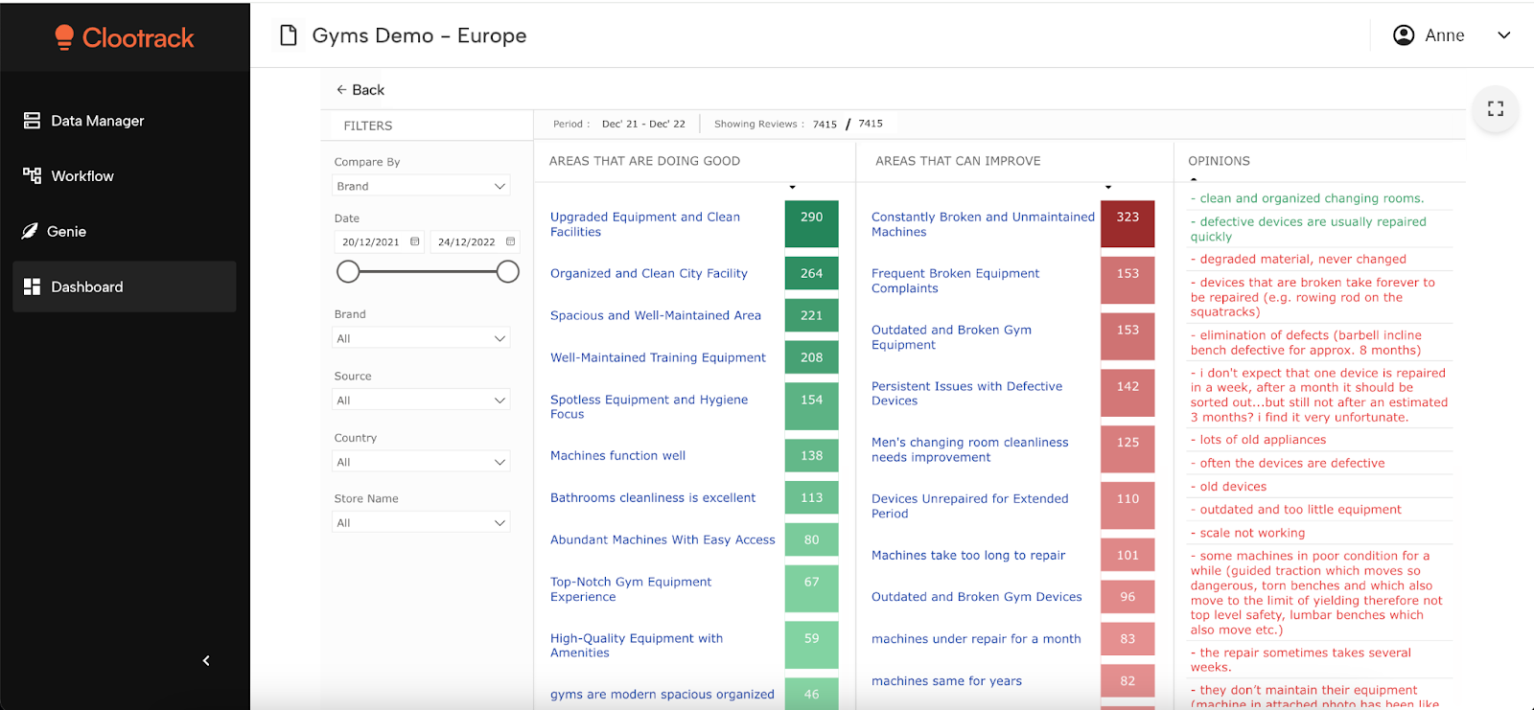The image size is (1534, 710).
Task: Click the red 323 count bar
Action: tap(1127, 224)
